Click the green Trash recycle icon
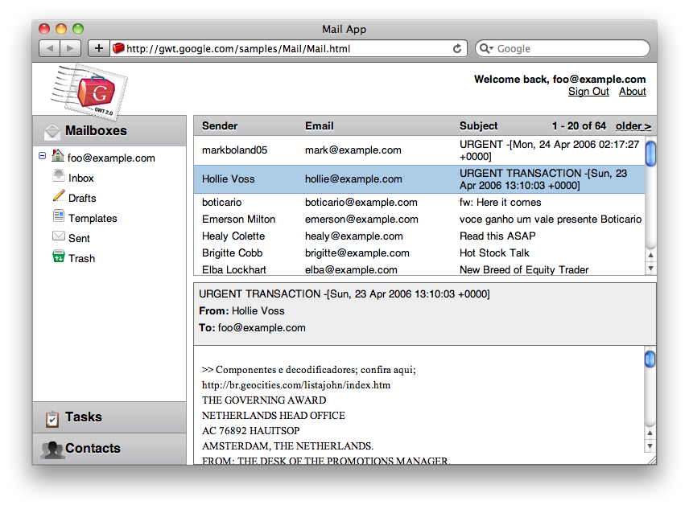The height and width of the screenshot is (509, 689). 59,257
